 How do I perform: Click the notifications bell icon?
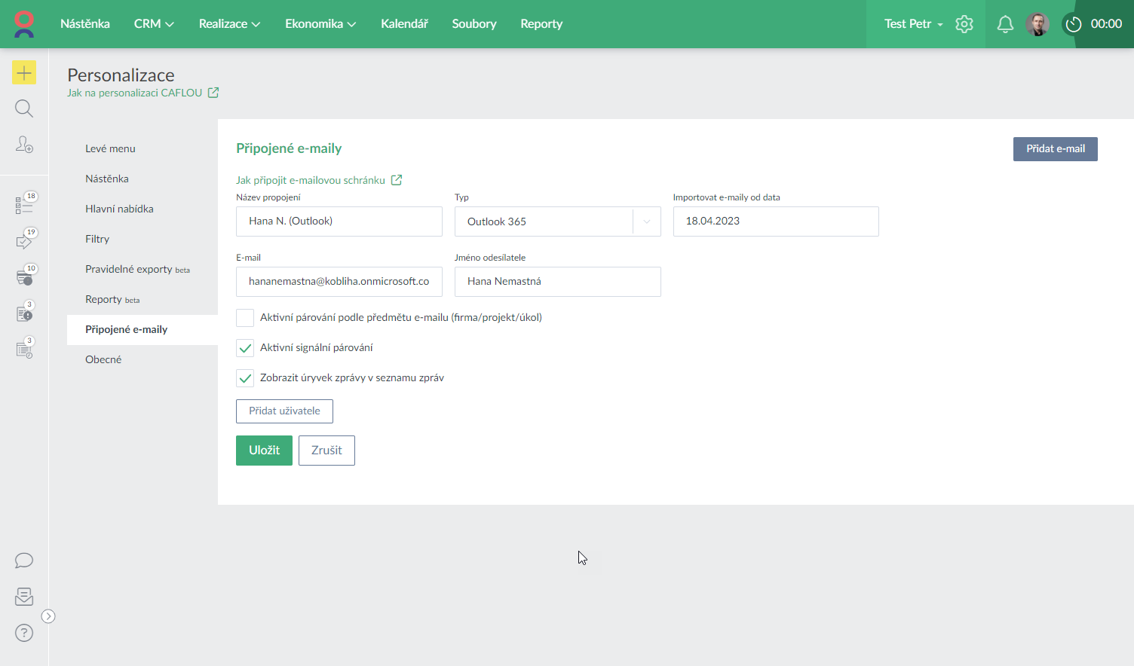(1004, 24)
